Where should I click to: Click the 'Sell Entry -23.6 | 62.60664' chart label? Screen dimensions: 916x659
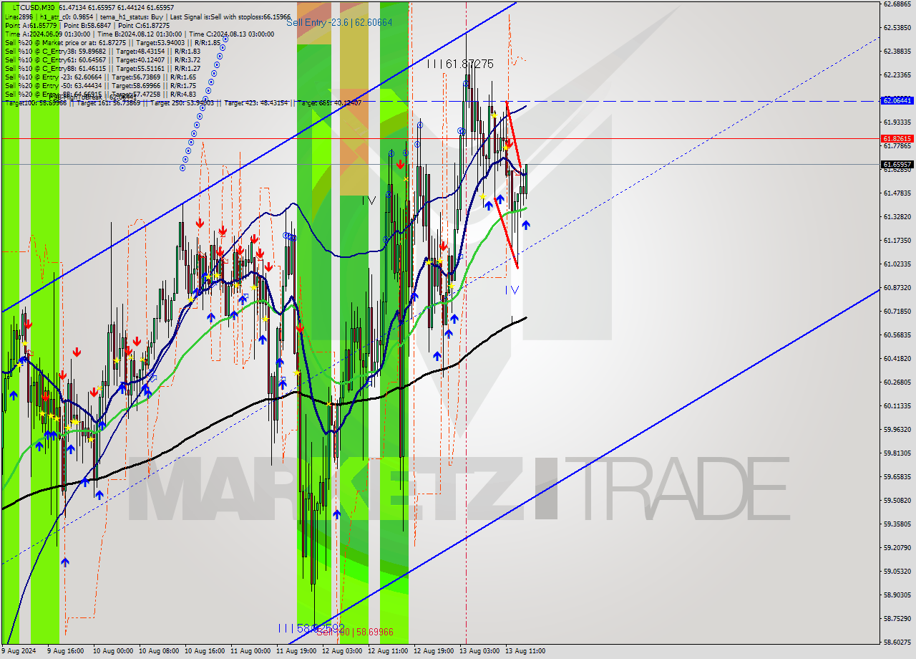point(339,22)
